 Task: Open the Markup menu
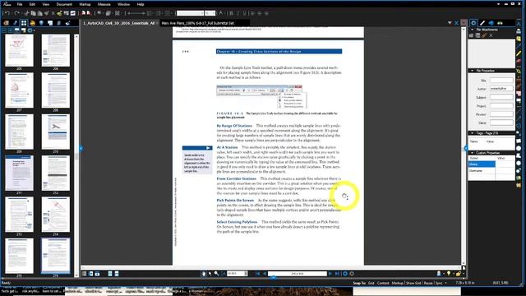[85, 4]
